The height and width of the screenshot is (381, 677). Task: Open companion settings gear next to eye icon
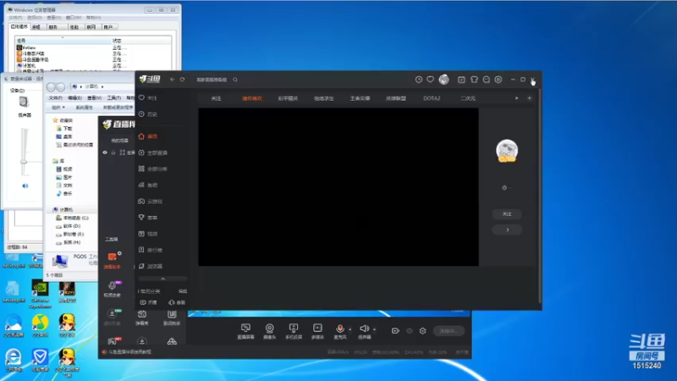[x=422, y=331]
